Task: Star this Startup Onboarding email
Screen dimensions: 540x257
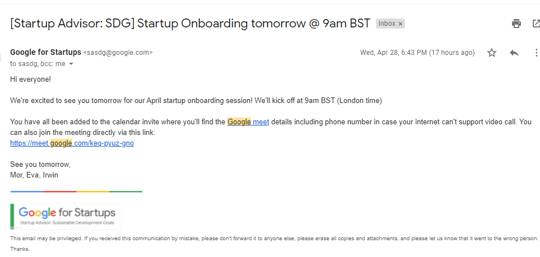Action: 492,53
